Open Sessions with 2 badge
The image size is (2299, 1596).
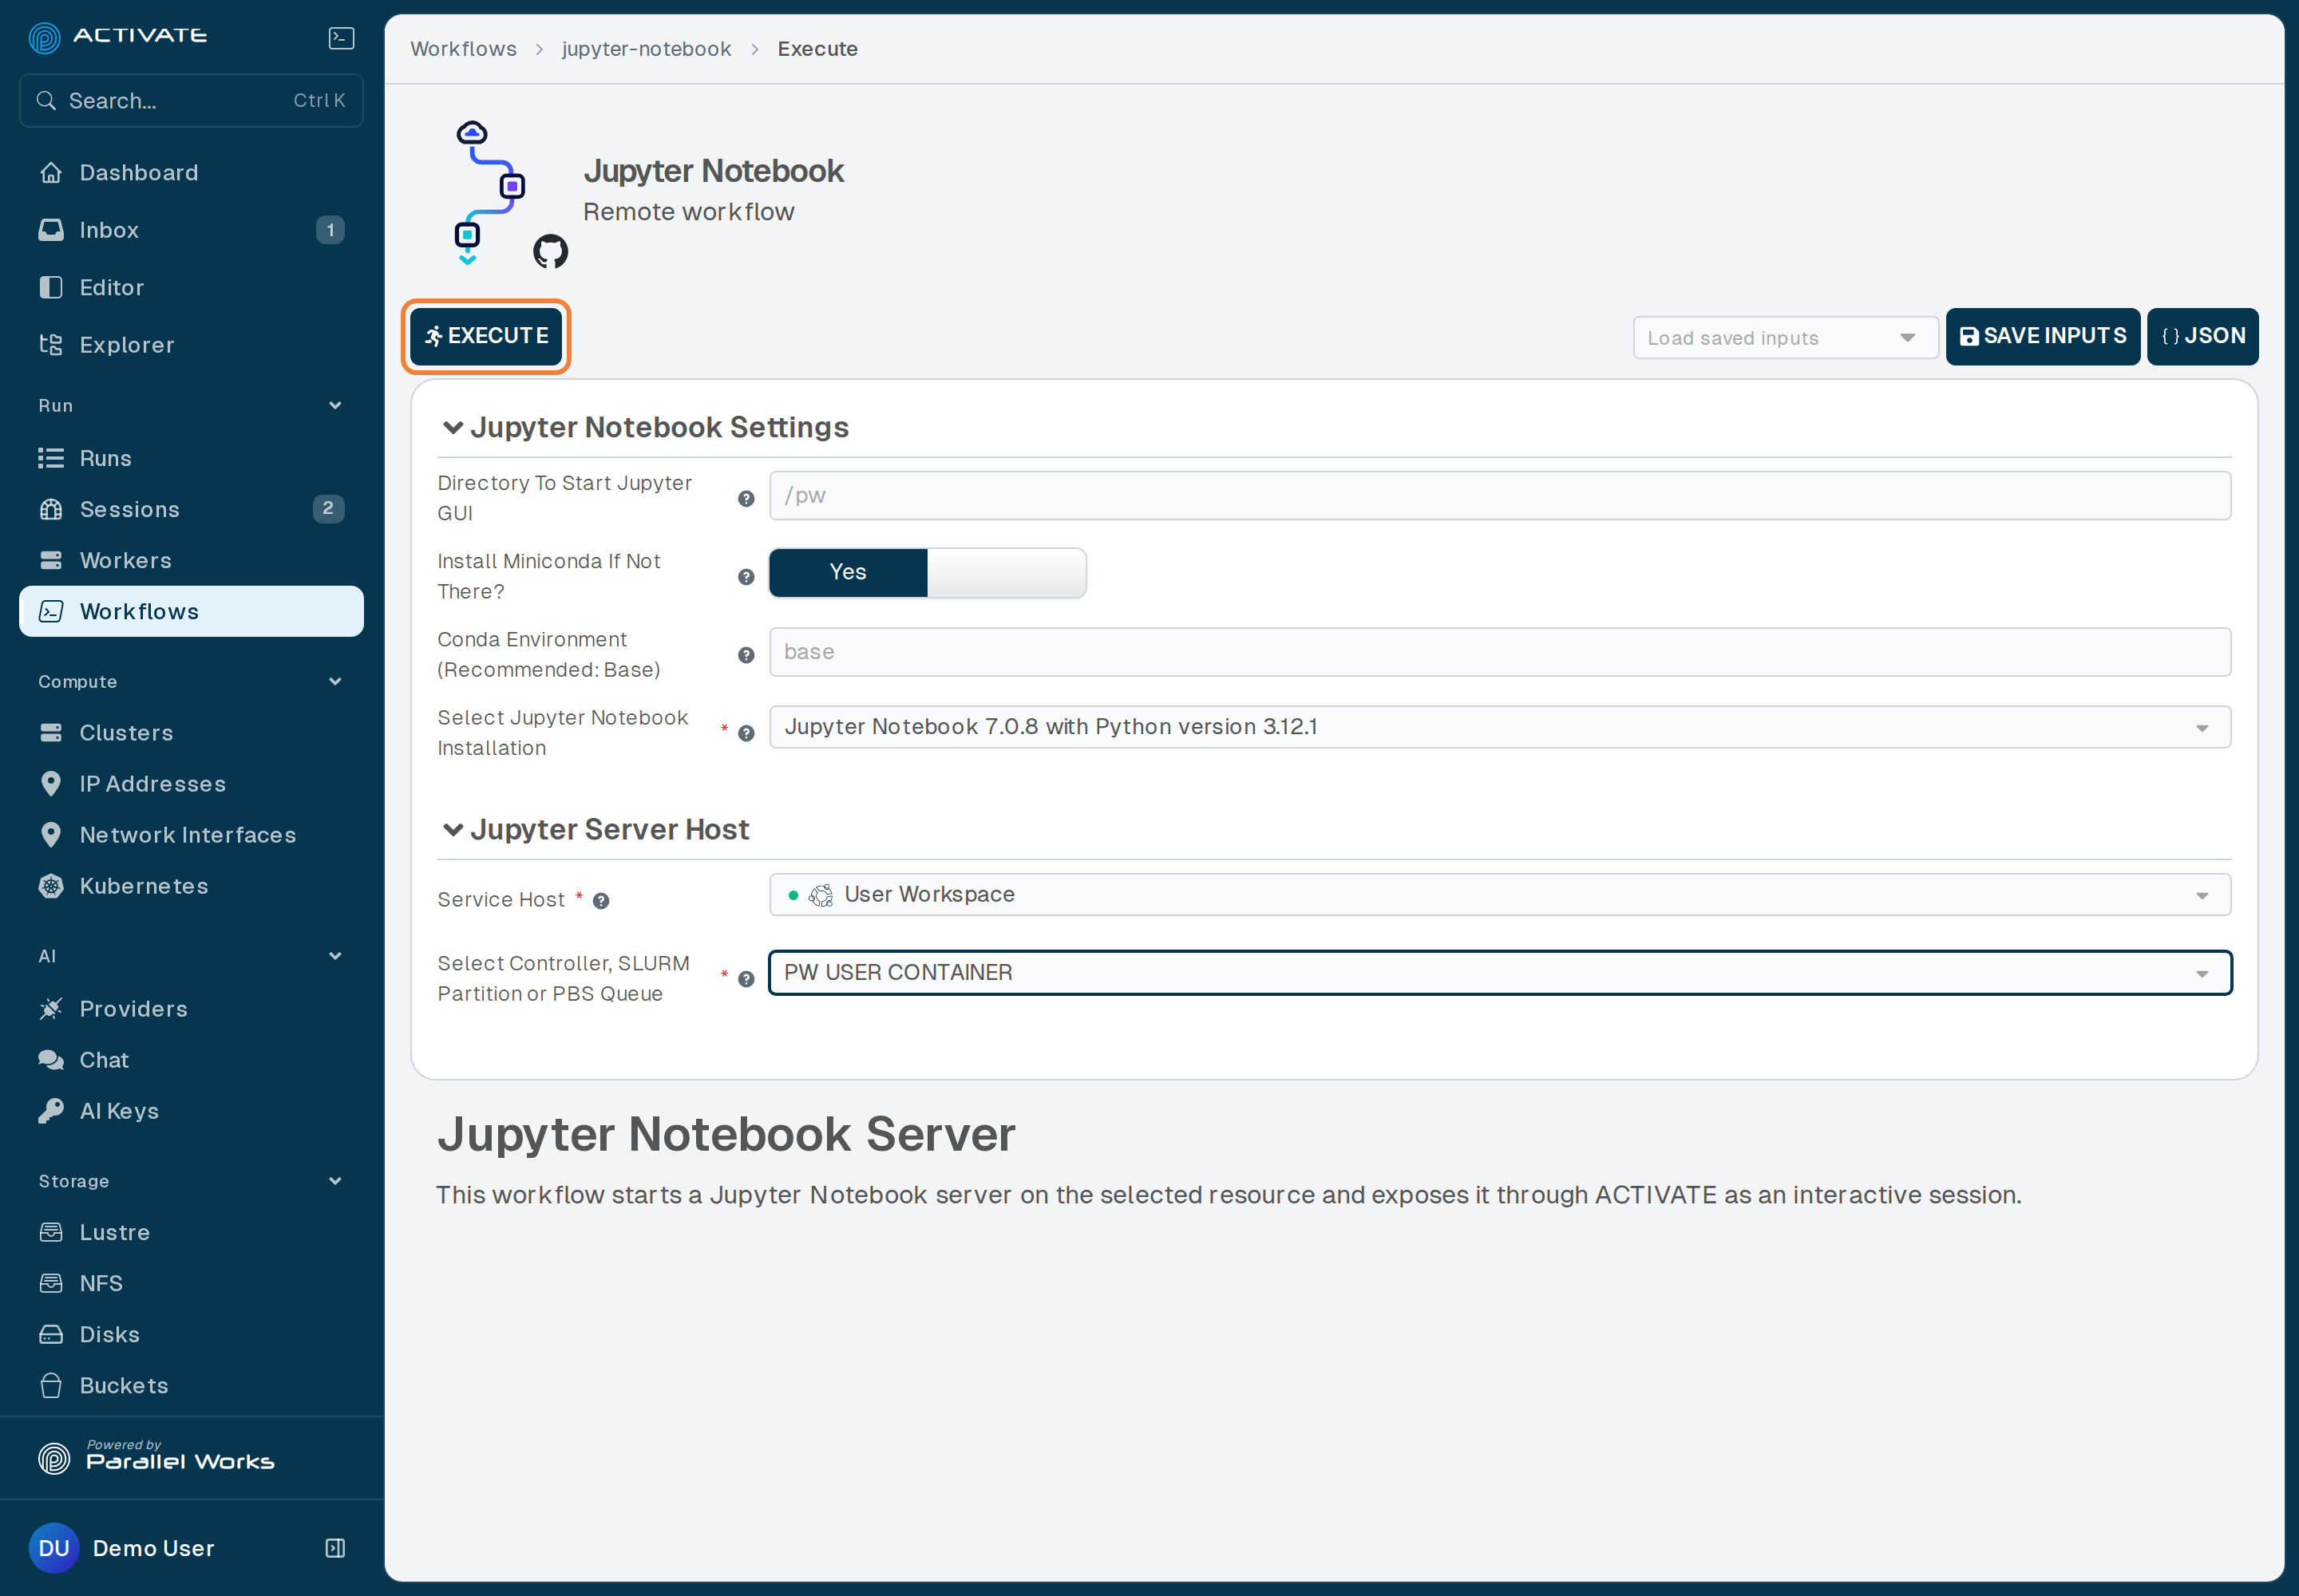(x=191, y=509)
